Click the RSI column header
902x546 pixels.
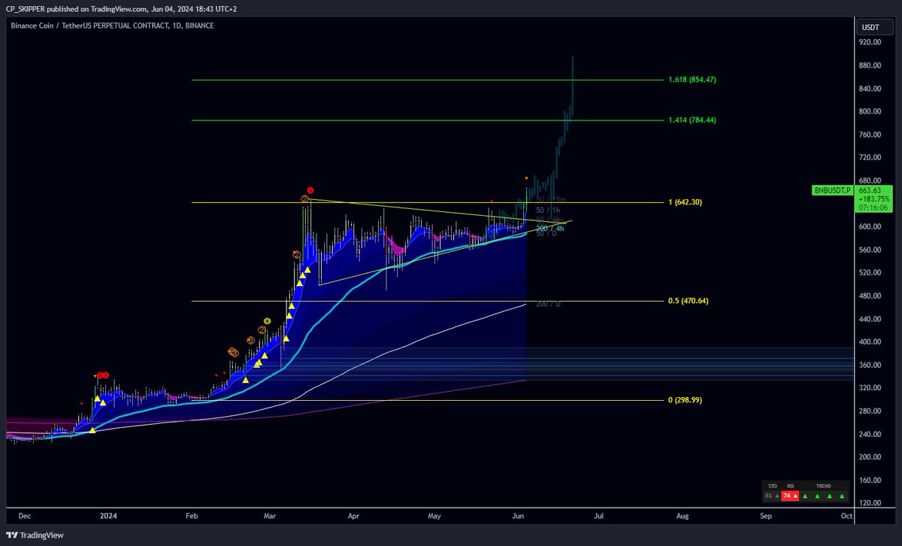790,487
